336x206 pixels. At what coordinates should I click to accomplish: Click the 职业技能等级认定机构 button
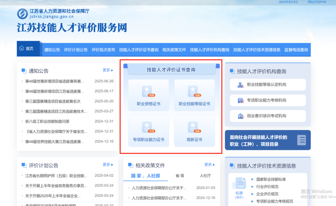pyautogui.click(x=268, y=84)
